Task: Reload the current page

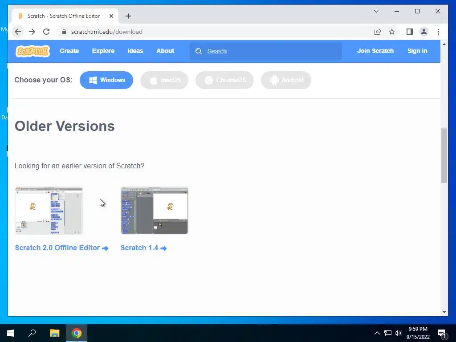Action: coord(46,32)
